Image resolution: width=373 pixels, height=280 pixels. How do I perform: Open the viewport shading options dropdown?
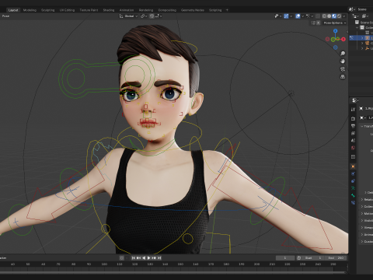pyautogui.click(x=344, y=16)
